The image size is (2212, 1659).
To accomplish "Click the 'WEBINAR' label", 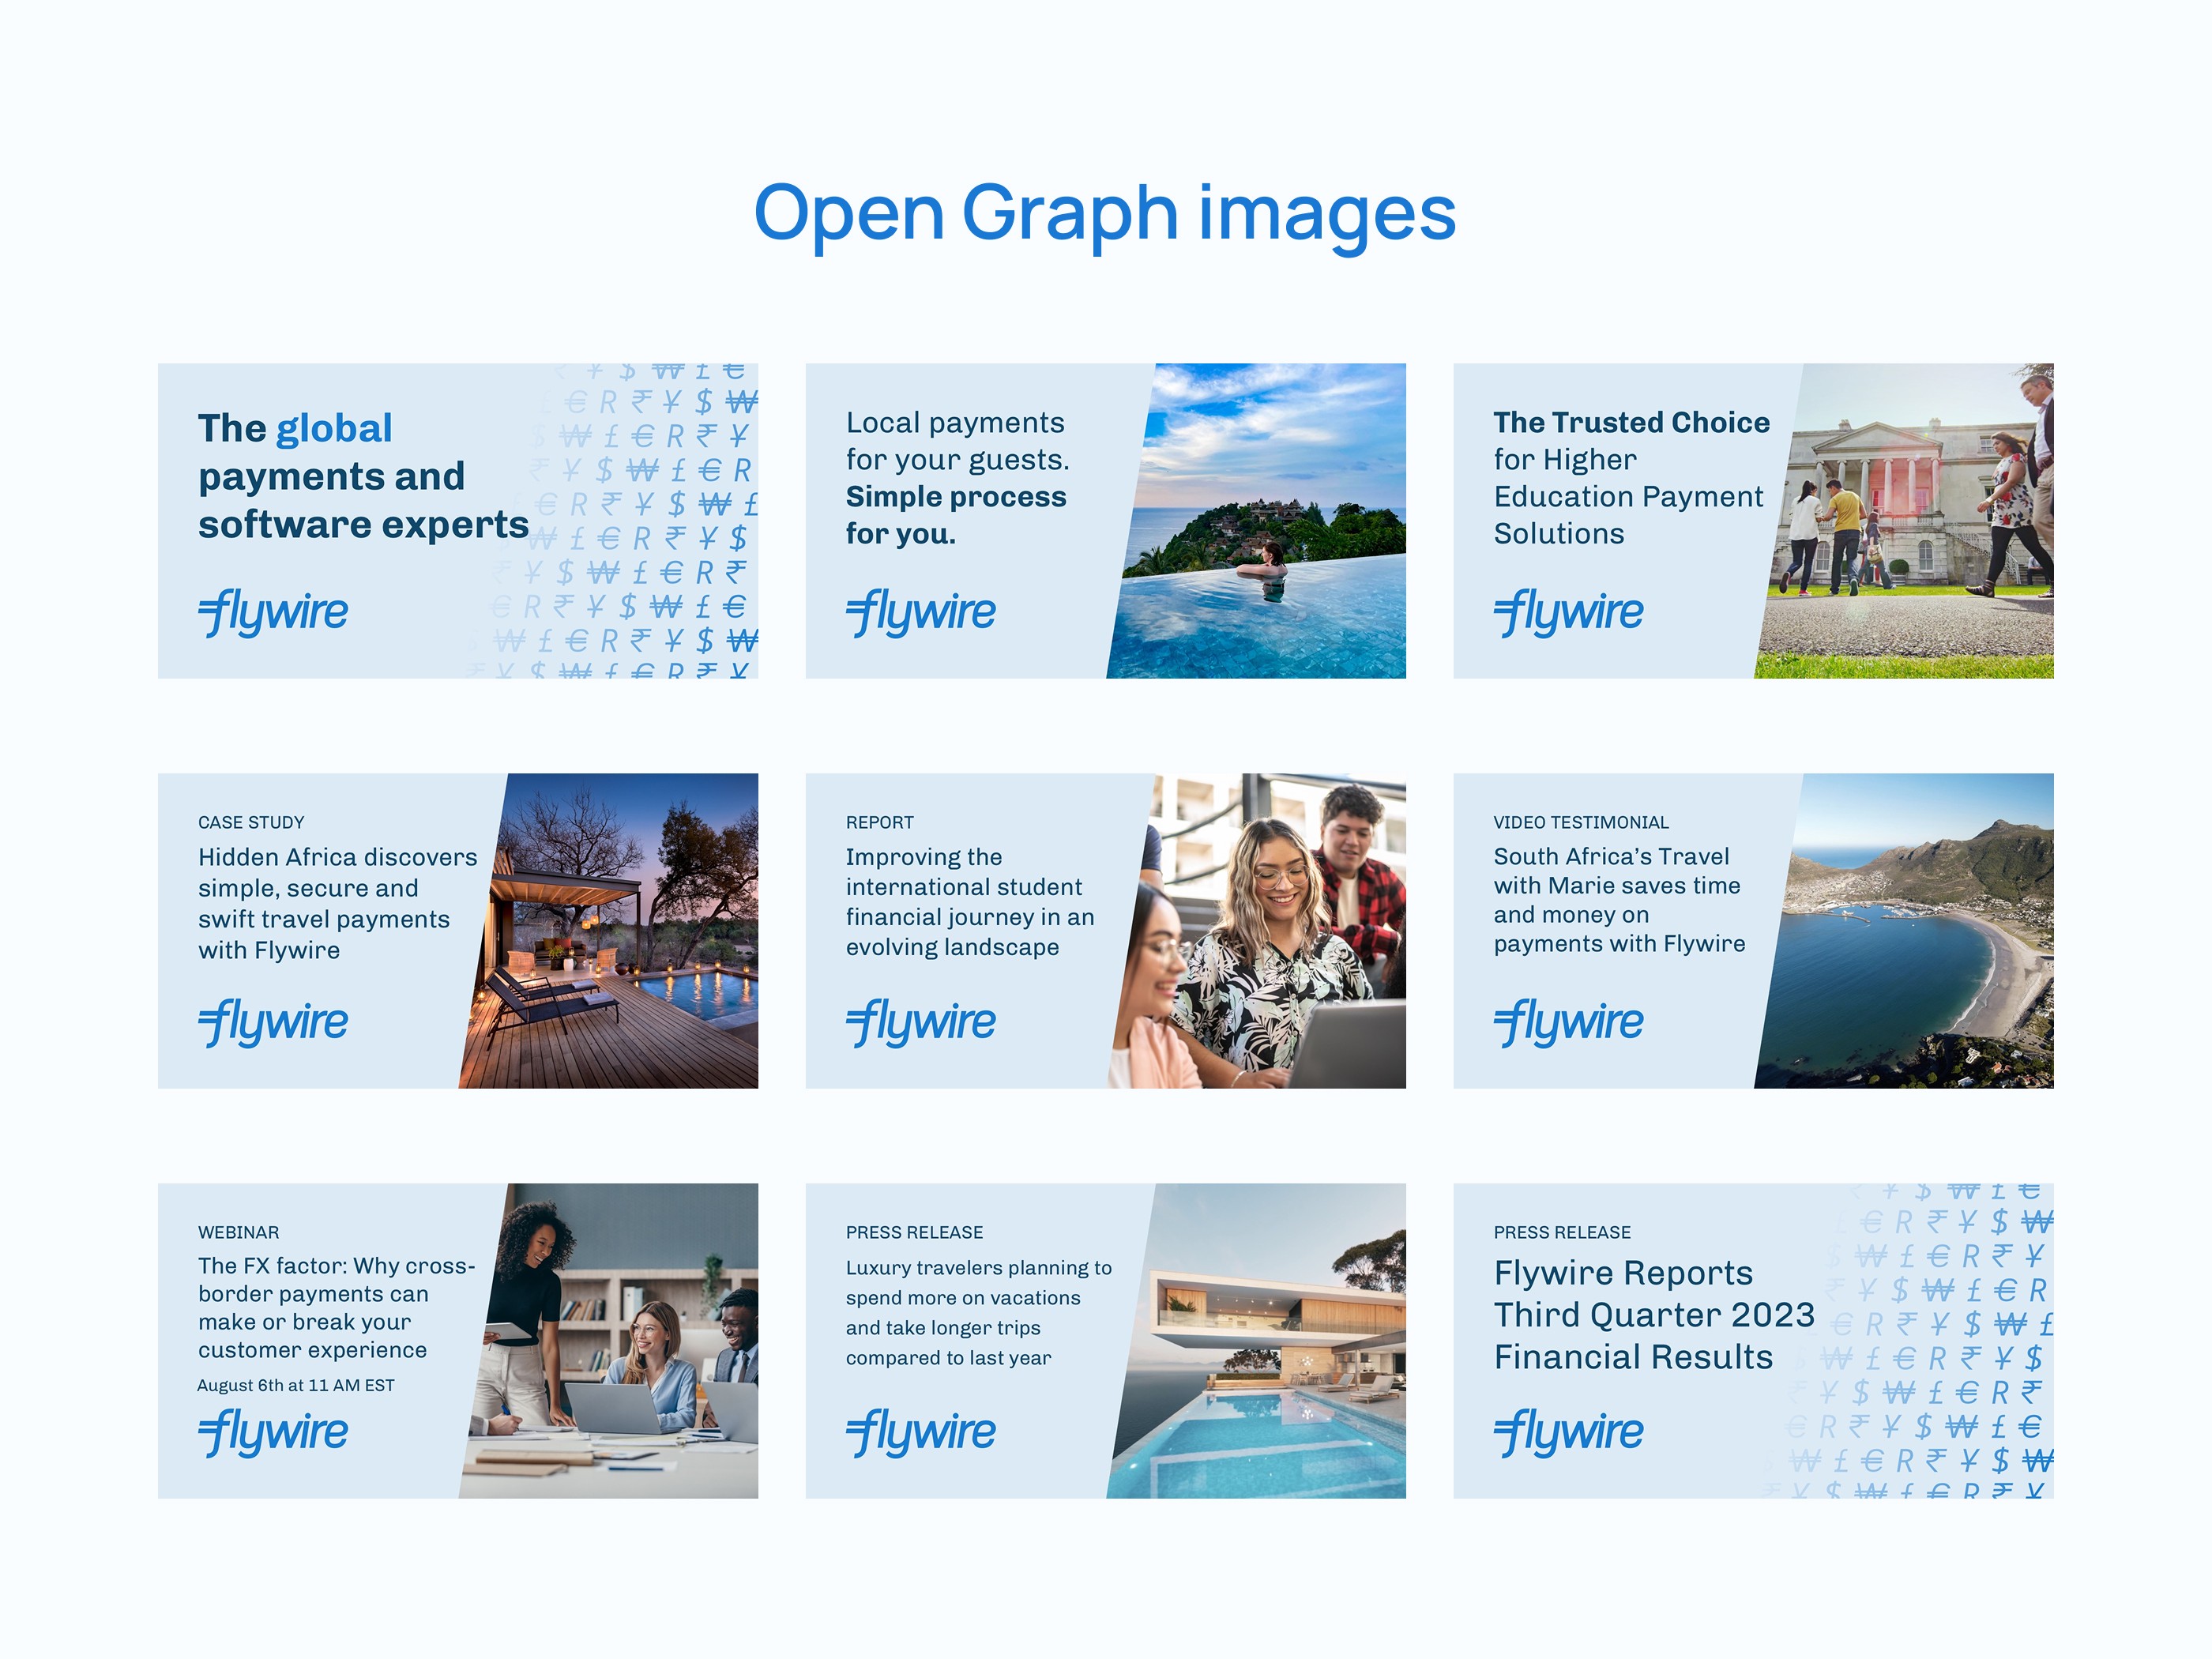I will pyautogui.click(x=238, y=1233).
